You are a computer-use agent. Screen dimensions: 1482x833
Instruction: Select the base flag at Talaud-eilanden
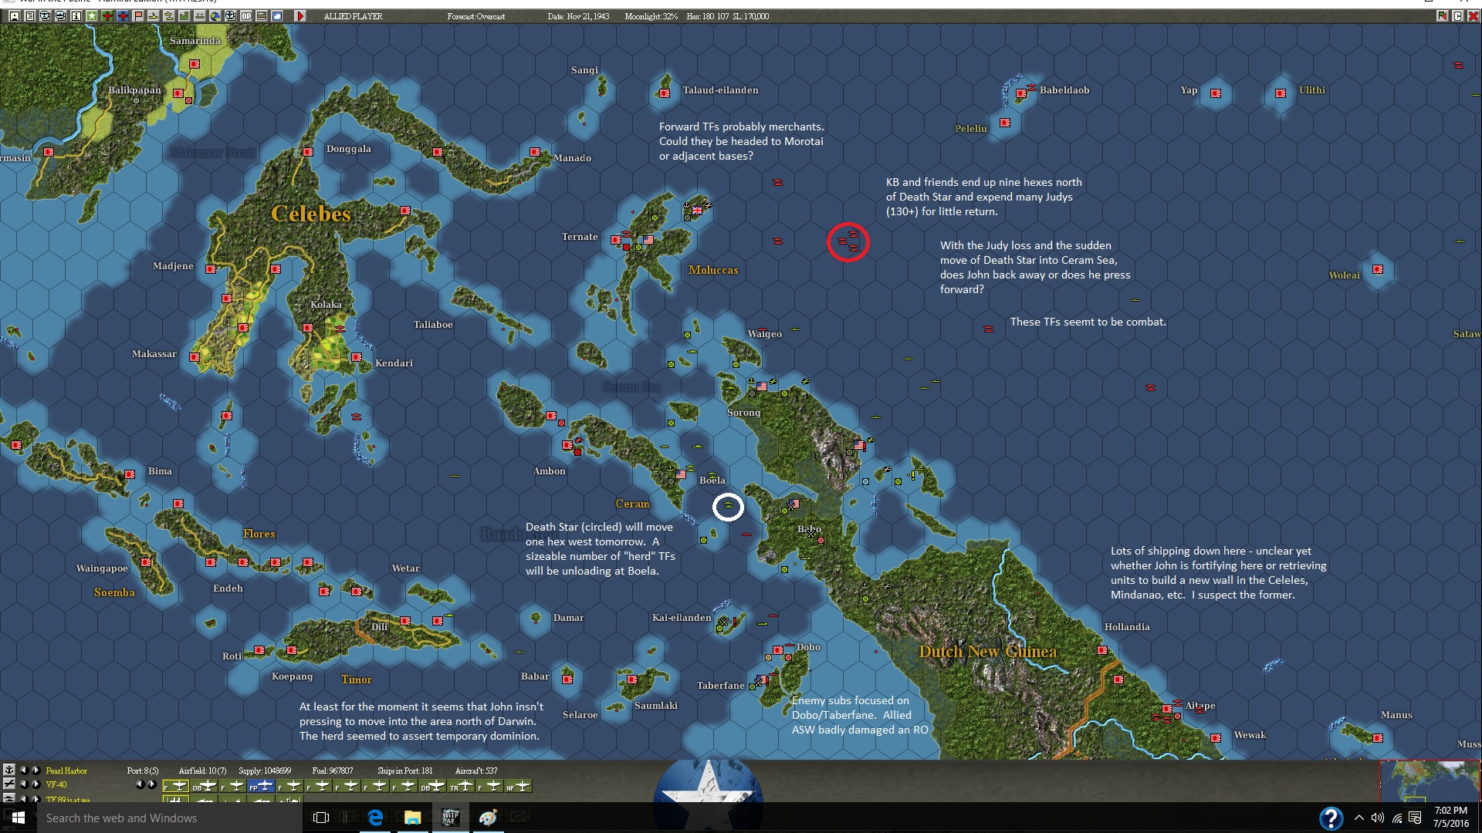665,93
